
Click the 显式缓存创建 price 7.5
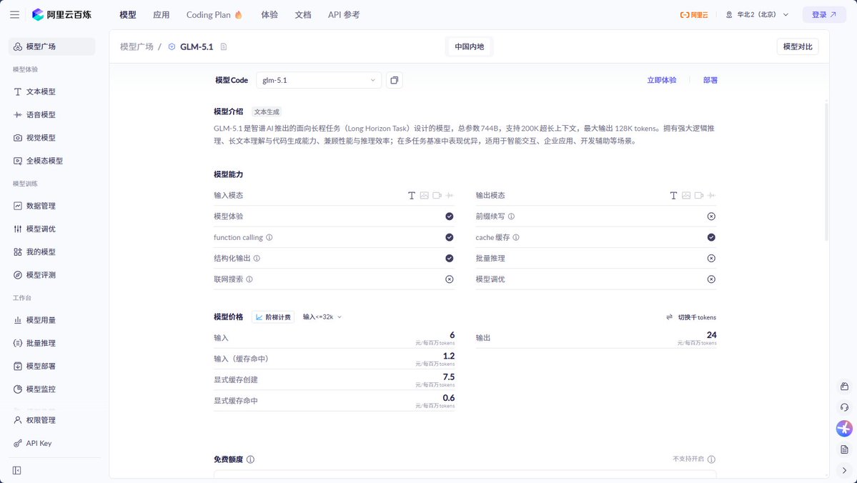tap(449, 377)
